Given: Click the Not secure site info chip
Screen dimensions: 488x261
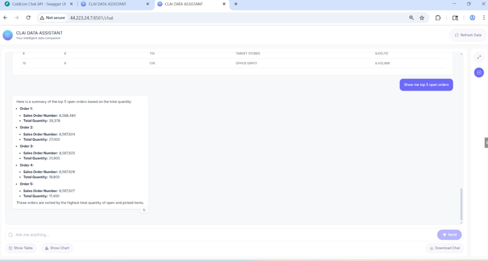Looking at the screenshot, I should 52,18.
